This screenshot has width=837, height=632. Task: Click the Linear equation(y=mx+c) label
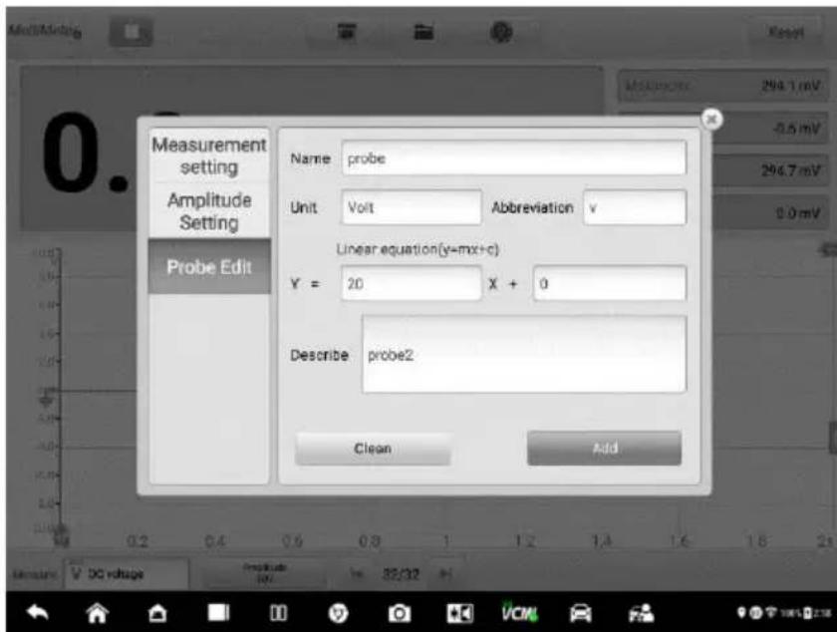418,249
